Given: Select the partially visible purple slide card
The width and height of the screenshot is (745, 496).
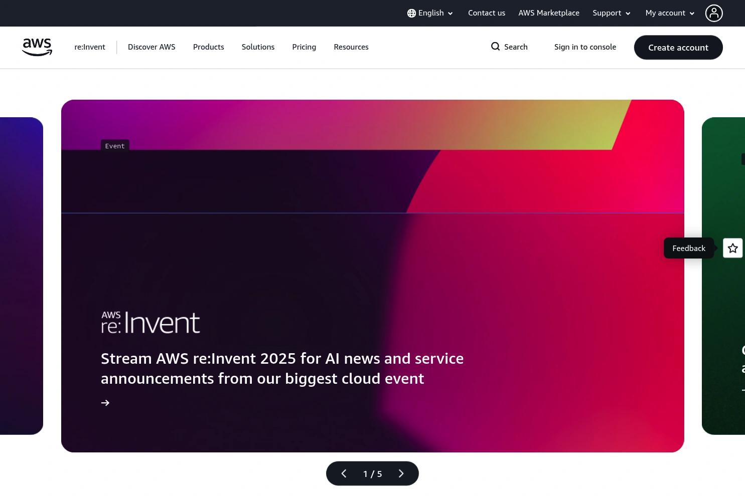Looking at the screenshot, I should (x=22, y=276).
